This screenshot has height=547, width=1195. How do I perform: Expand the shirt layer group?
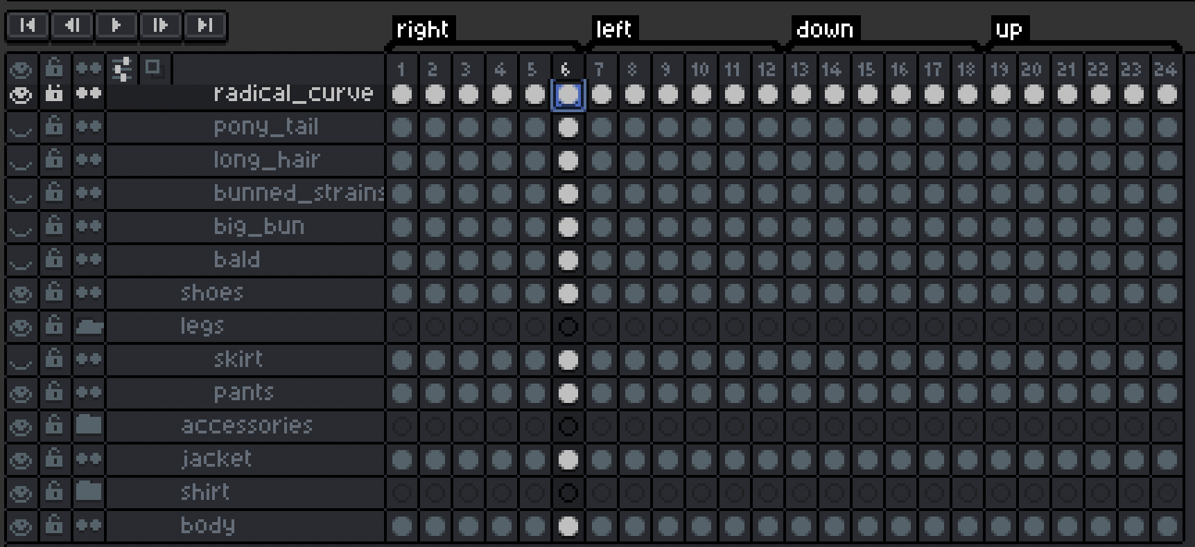(89, 492)
